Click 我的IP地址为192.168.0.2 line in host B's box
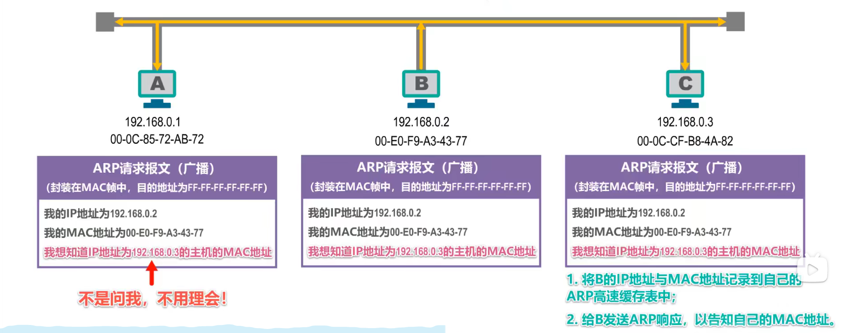This screenshot has height=333, width=849. (x=365, y=212)
